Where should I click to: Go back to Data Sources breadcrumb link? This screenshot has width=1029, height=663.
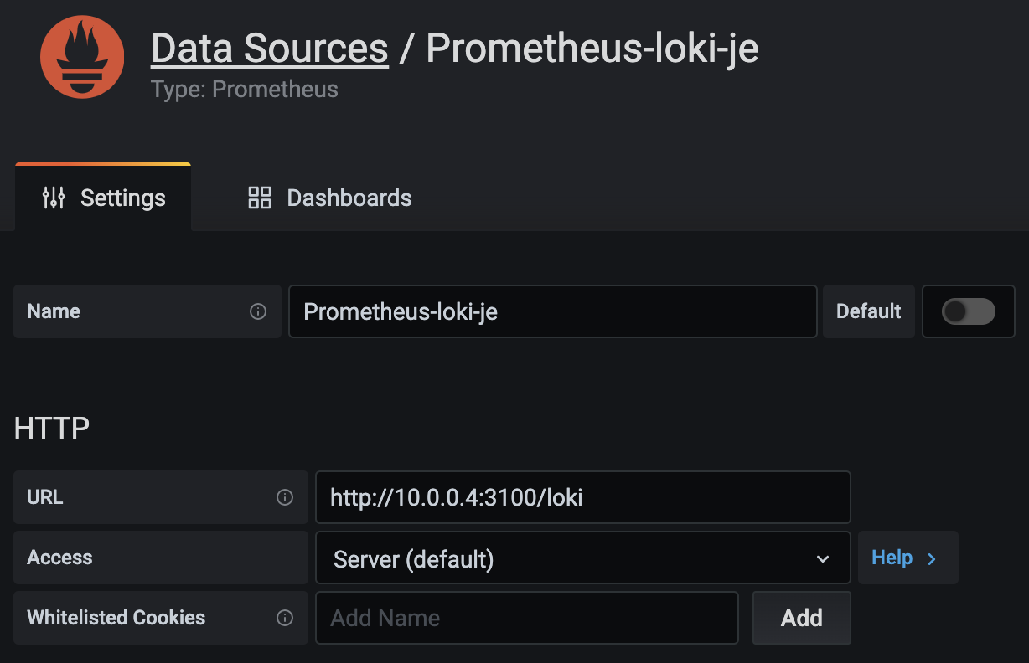(x=269, y=49)
